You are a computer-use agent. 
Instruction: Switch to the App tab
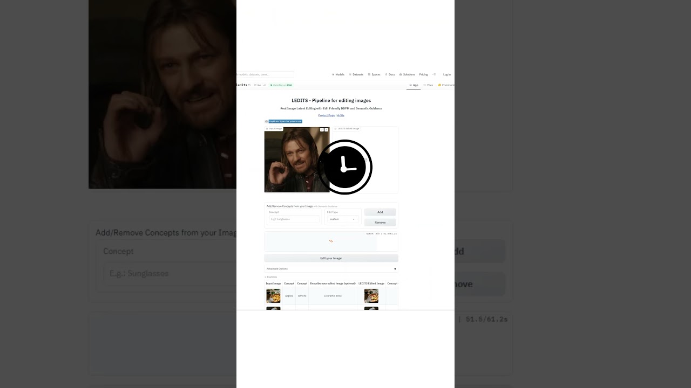click(x=414, y=85)
